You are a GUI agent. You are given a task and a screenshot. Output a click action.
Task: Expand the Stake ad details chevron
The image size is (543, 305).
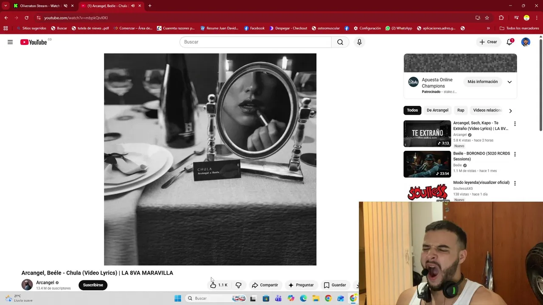(509, 82)
